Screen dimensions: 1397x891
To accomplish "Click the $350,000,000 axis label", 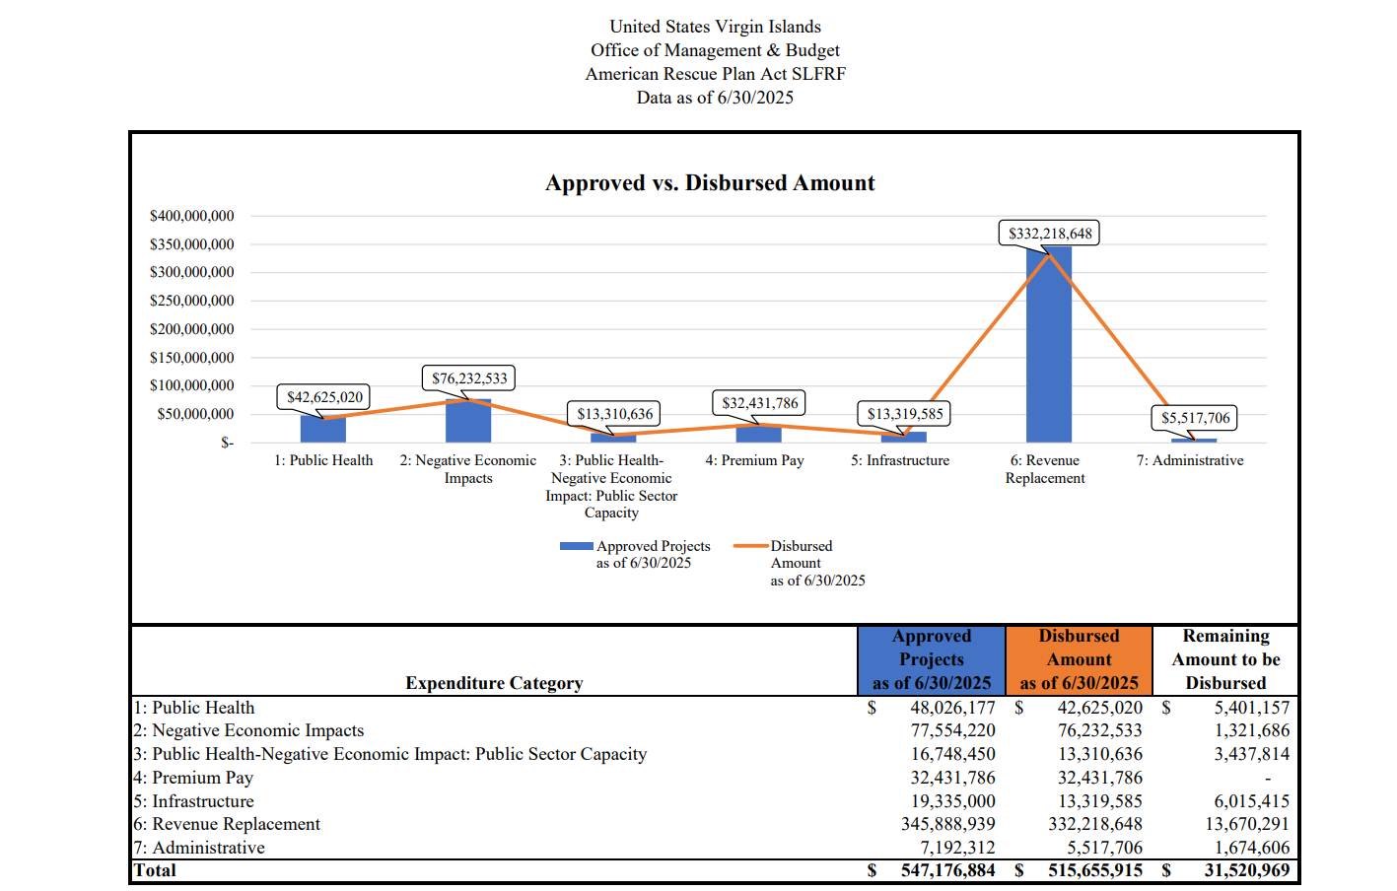I will click(192, 244).
